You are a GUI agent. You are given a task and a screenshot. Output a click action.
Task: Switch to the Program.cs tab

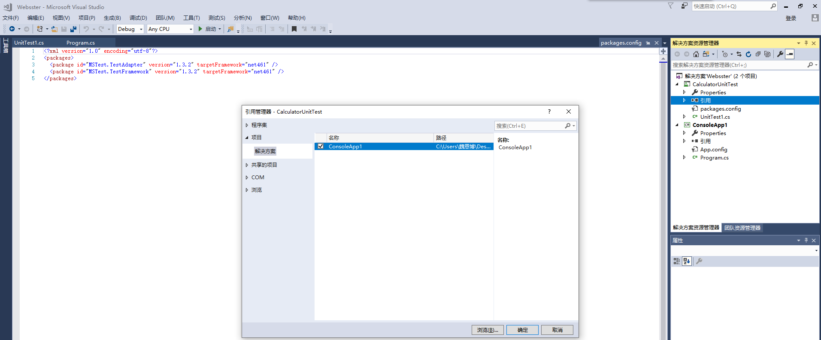point(81,42)
